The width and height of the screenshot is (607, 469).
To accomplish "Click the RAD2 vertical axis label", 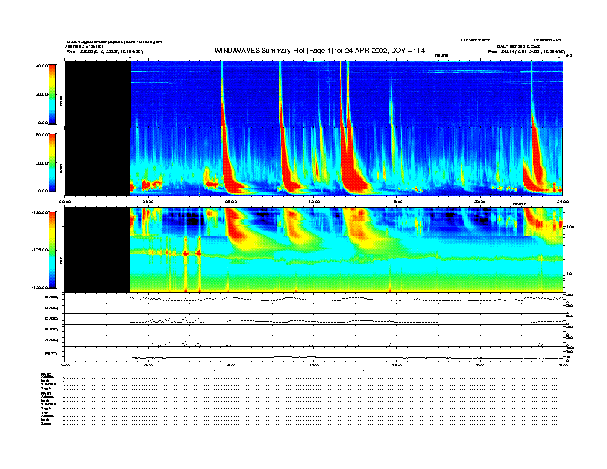I will tap(61, 101).
